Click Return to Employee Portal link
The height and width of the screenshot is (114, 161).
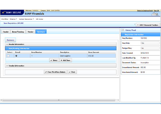145,11
